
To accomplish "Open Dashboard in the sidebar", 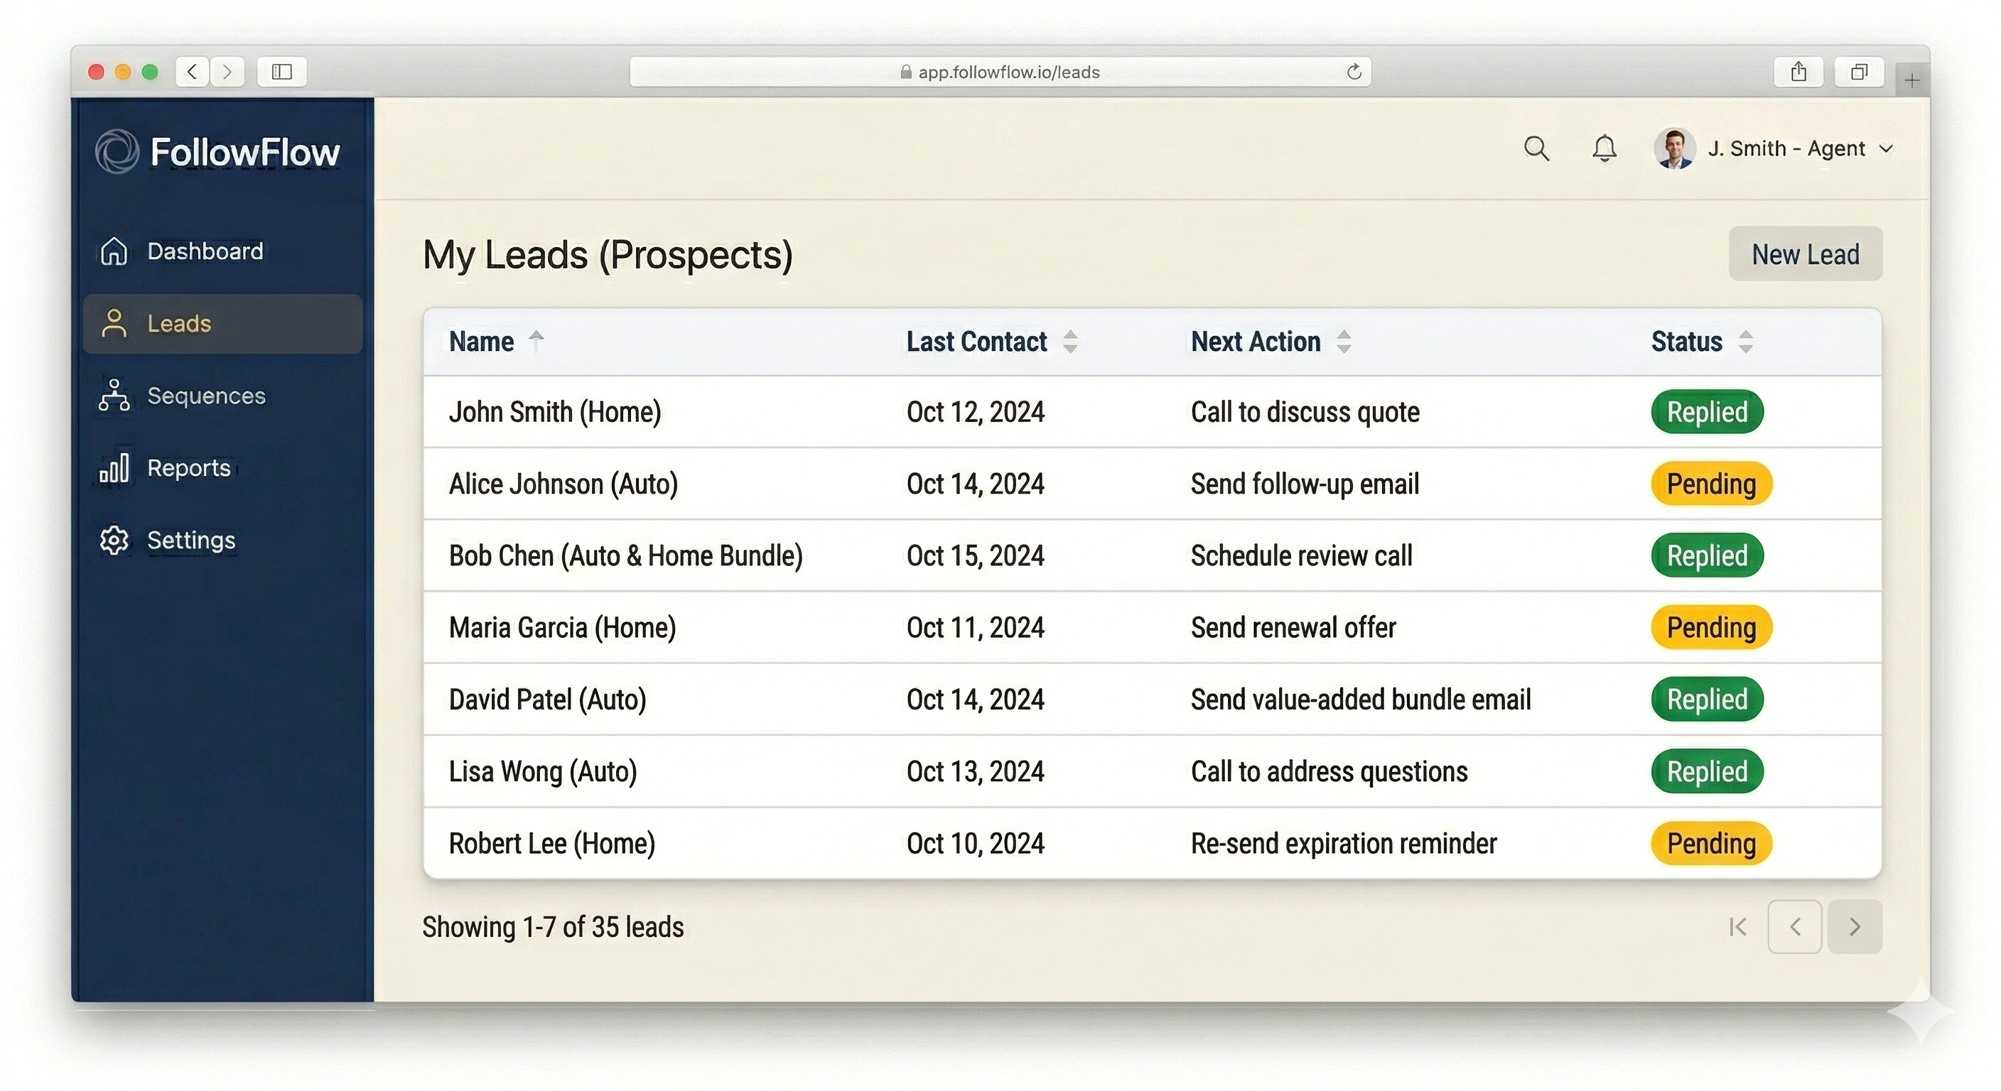I will [x=223, y=251].
